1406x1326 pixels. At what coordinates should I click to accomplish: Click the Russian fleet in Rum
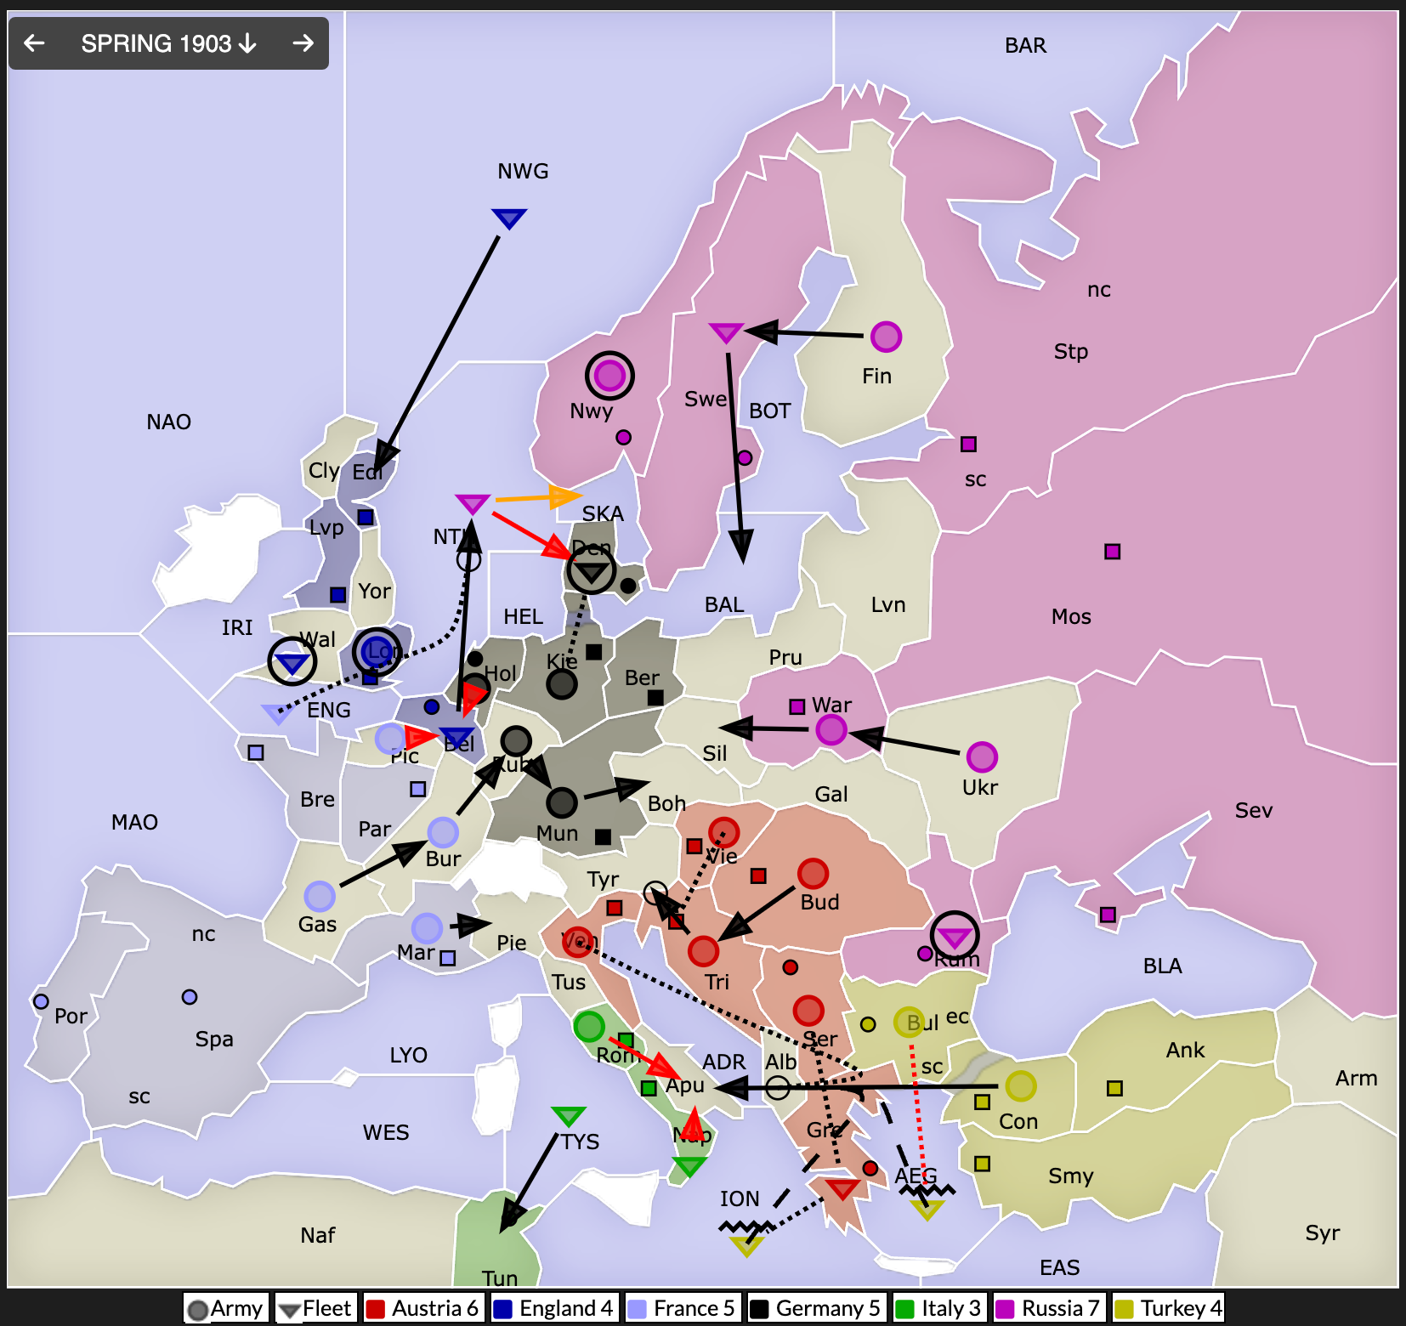(x=954, y=937)
